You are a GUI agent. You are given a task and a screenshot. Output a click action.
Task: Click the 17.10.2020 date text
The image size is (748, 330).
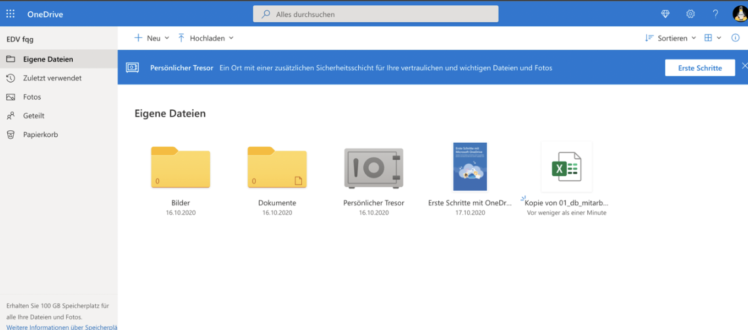coord(470,213)
